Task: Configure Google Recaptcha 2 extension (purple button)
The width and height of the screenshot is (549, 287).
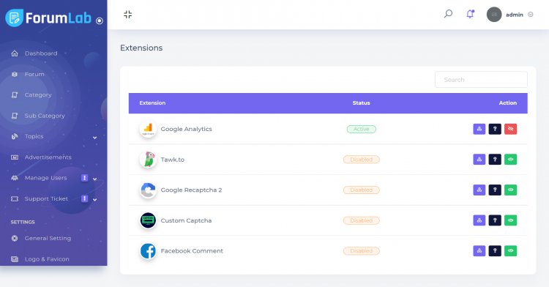Action: tap(479, 190)
